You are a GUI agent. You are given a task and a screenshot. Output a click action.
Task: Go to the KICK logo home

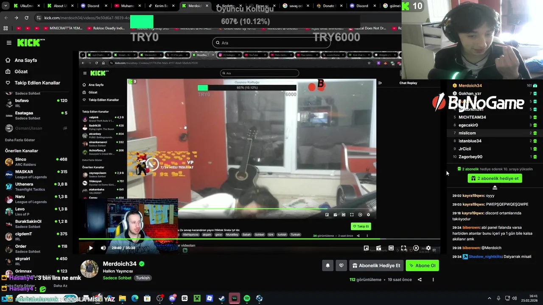pyautogui.click(x=31, y=42)
